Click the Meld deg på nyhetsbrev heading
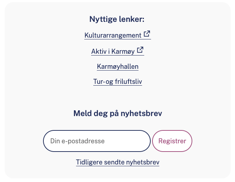The width and height of the screenshot is (235, 182). coord(118,114)
